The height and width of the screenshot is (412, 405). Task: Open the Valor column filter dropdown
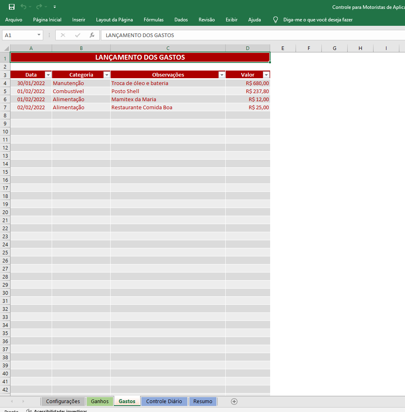coord(267,75)
